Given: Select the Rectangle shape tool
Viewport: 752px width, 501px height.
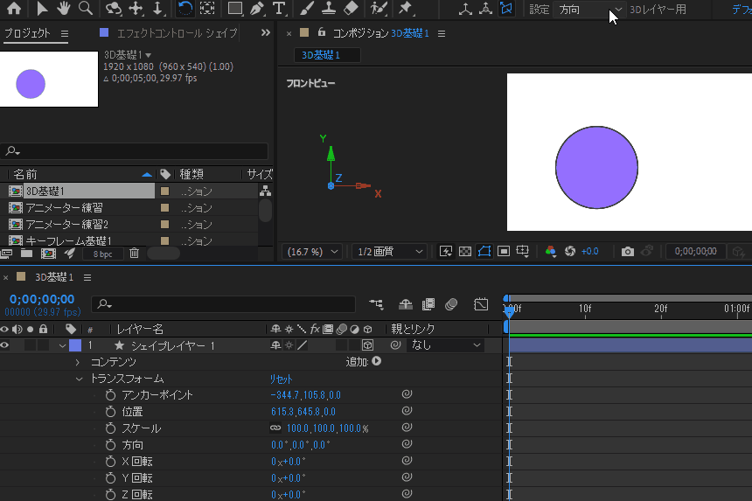Looking at the screenshot, I should pos(235,8).
